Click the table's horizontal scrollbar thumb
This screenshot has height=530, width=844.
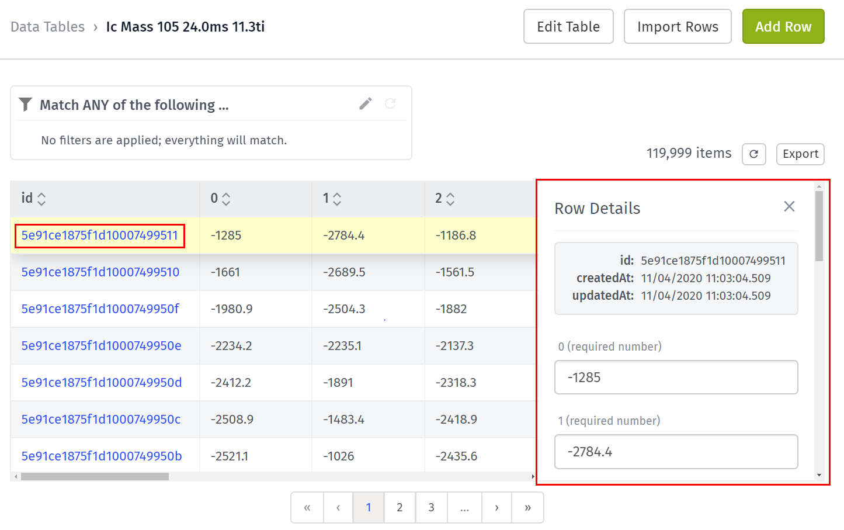click(95, 477)
